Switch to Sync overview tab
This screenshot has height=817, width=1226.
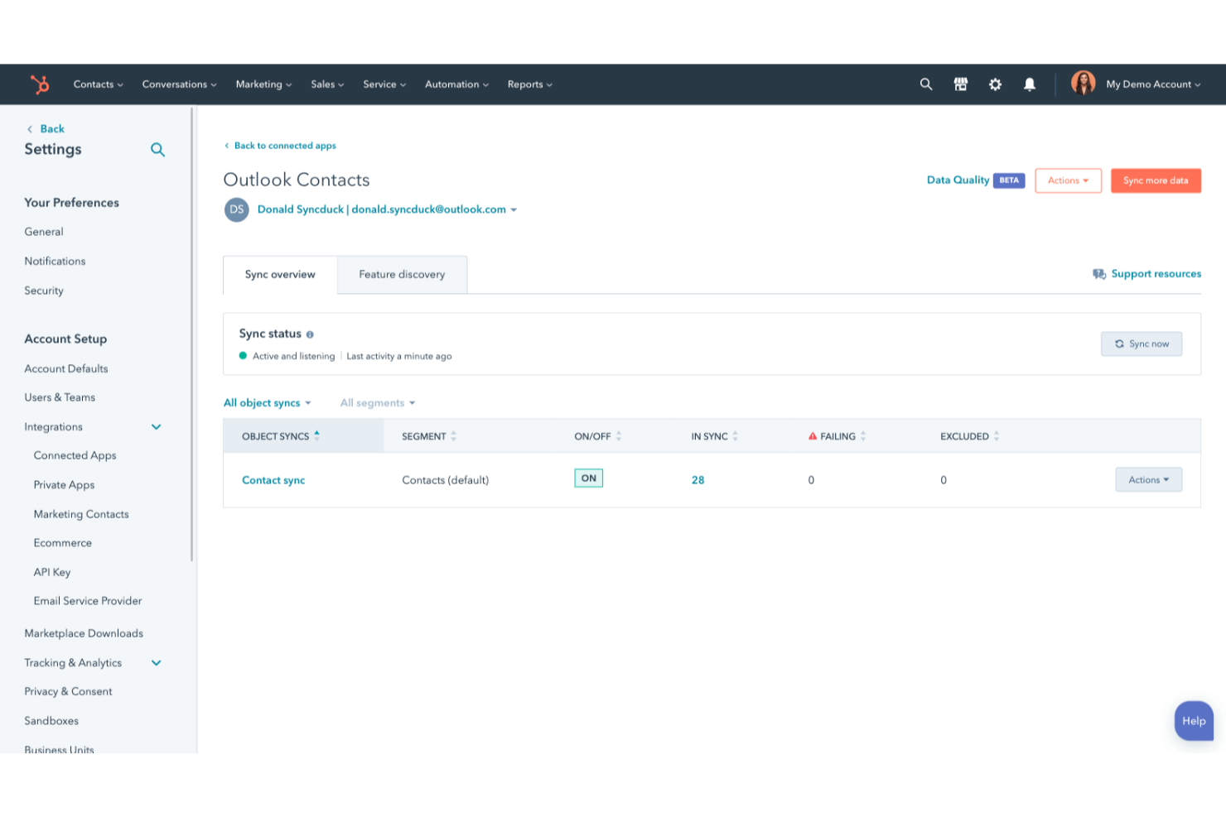click(x=280, y=275)
